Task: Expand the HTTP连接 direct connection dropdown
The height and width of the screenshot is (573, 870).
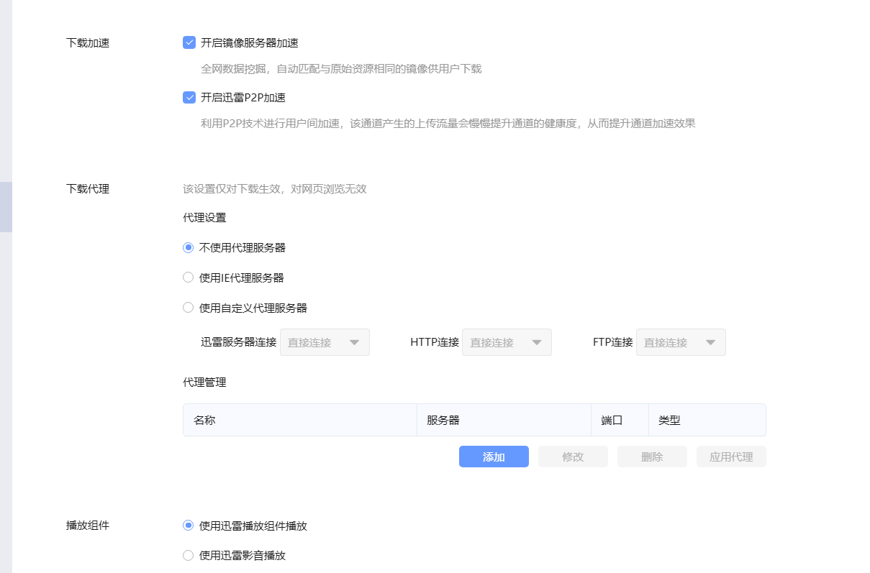Action: click(507, 342)
